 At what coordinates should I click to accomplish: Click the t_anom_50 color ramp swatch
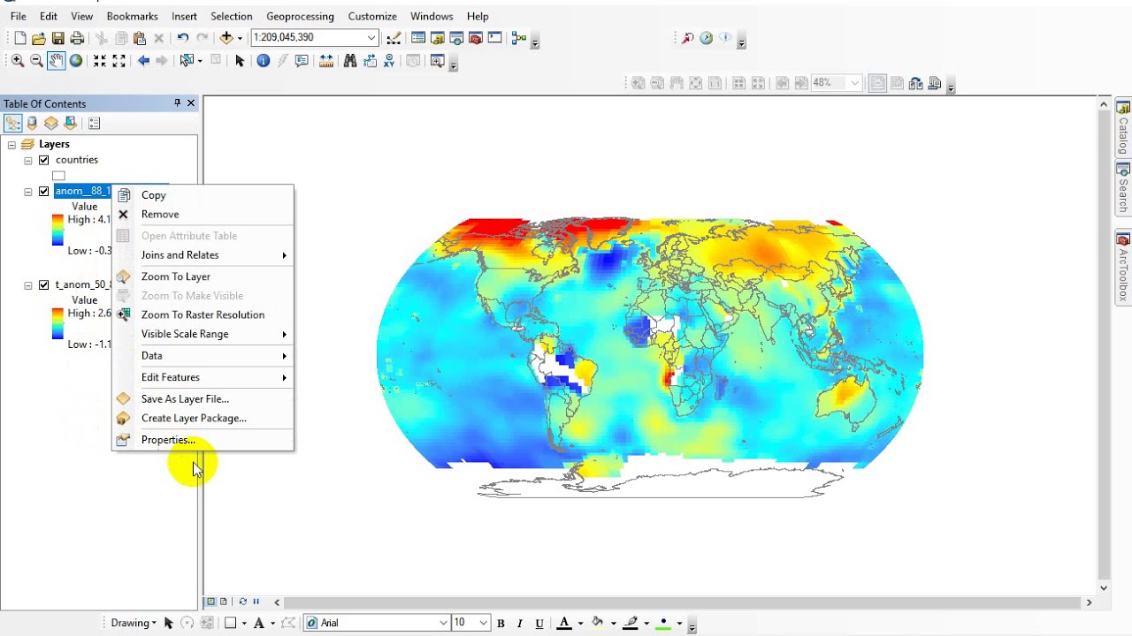click(57, 323)
